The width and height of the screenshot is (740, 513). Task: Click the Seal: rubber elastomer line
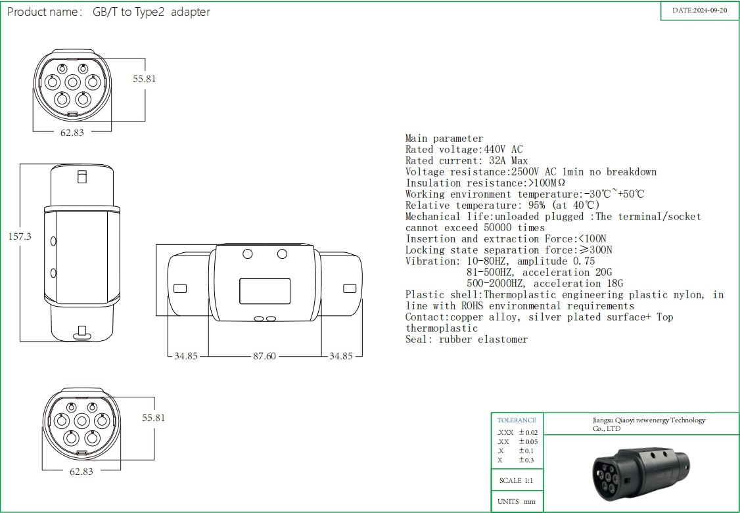(x=466, y=340)
